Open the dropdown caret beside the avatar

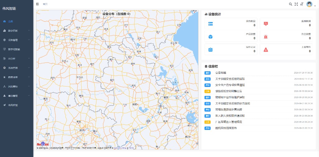(x=315, y=6)
